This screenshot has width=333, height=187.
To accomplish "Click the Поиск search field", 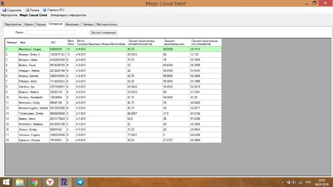I will click(x=51, y=32).
